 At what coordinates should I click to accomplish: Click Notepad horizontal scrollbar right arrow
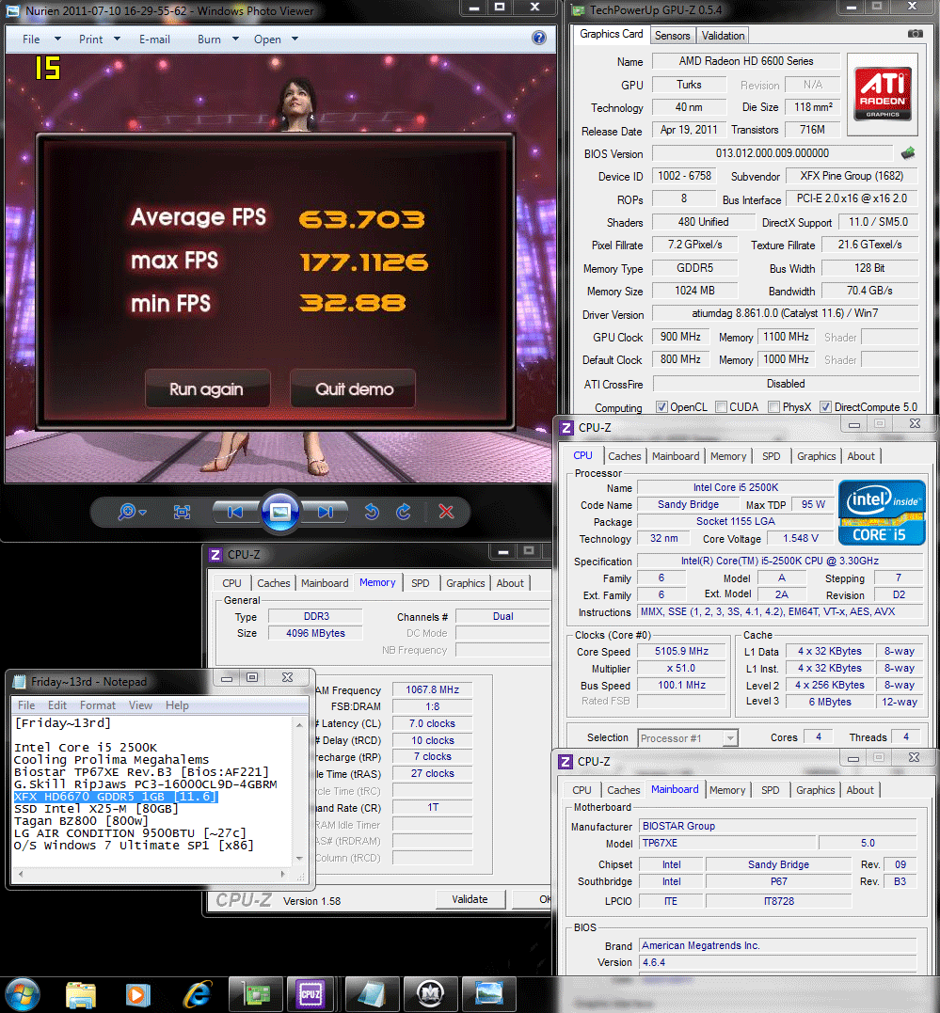(282, 874)
